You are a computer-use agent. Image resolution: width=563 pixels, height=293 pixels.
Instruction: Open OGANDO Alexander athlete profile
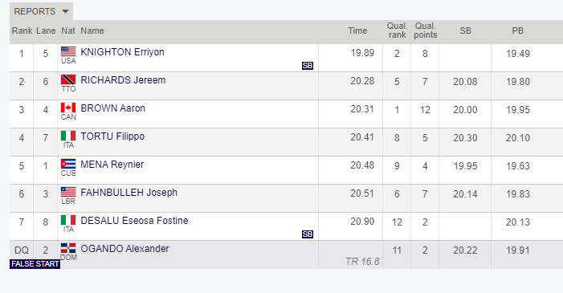tap(124, 249)
